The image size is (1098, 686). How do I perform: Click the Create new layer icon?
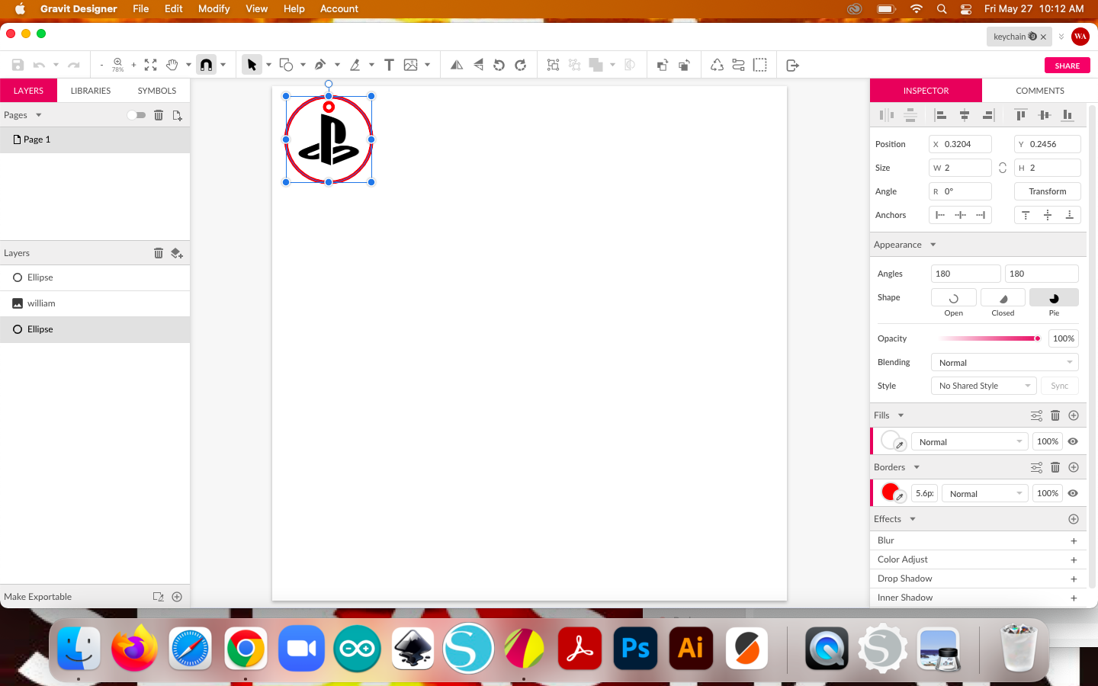[177, 253]
